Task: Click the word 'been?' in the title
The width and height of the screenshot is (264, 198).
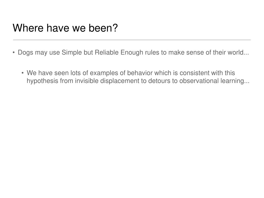Action: point(103,28)
